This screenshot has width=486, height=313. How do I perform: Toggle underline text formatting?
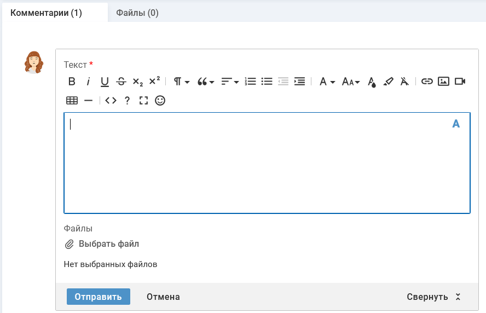pos(105,82)
